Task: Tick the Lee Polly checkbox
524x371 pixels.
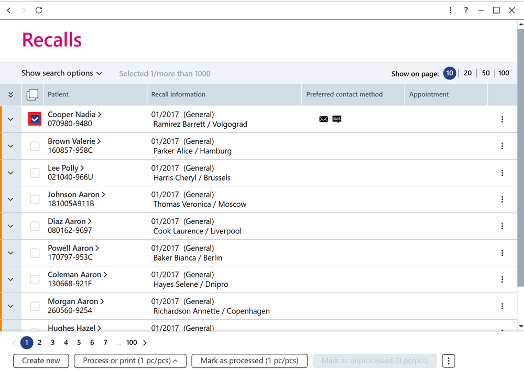Action: (35, 173)
